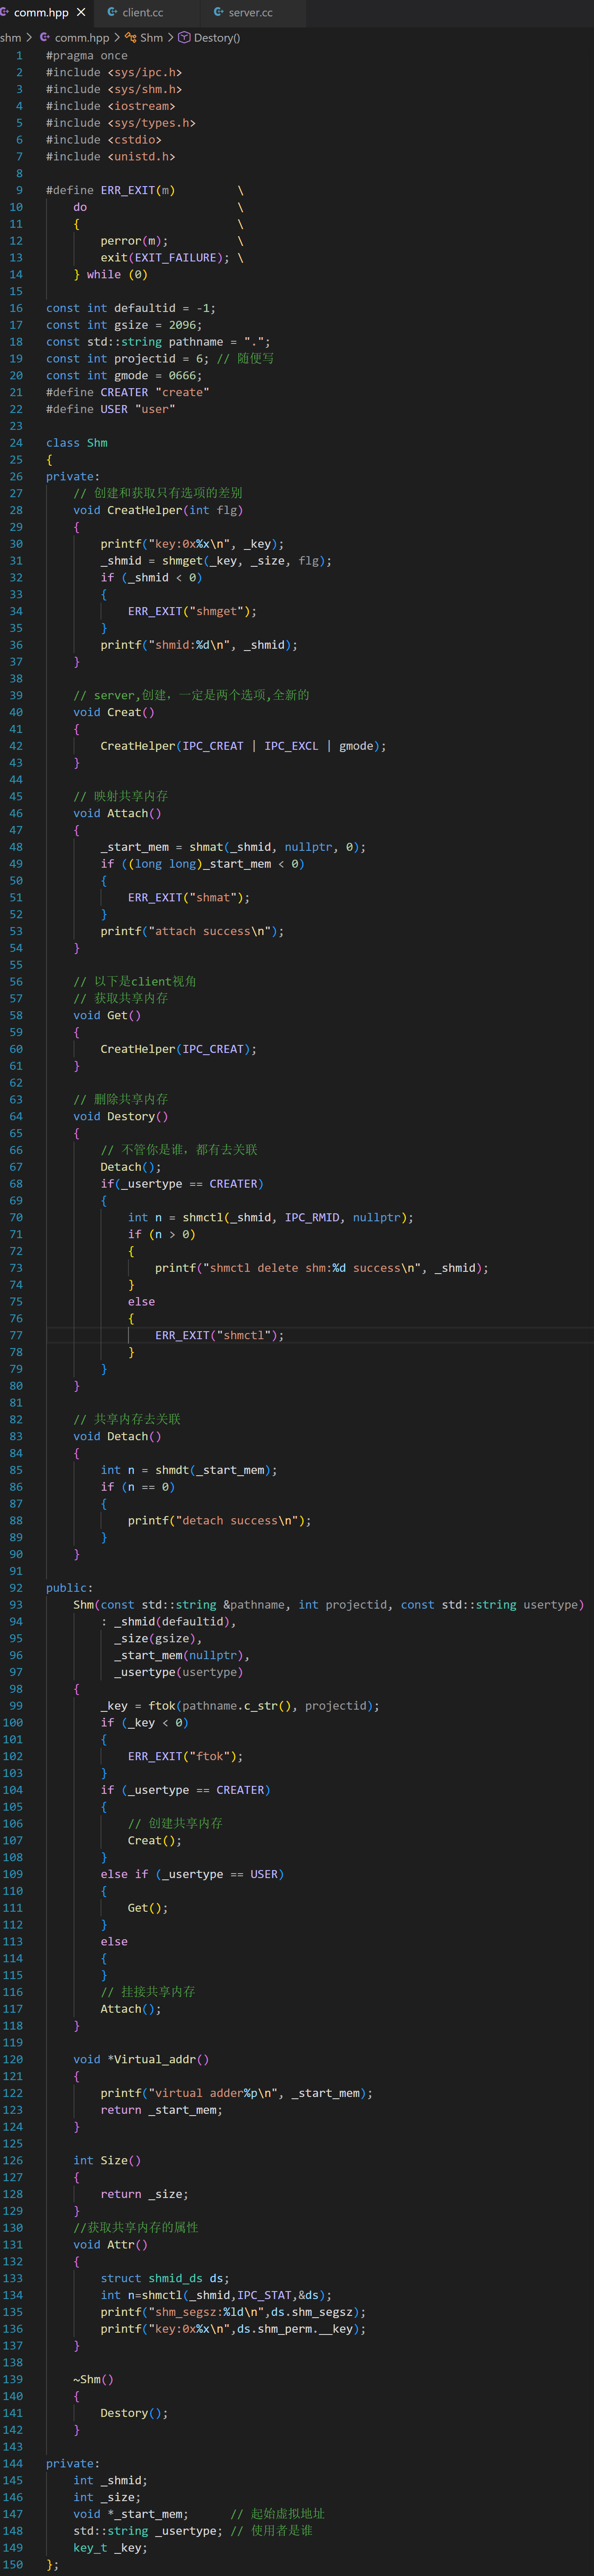Click the 'CreatHelper(IPC_CREAT | IPC_EXCL | gmode);' line
This screenshot has width=594, height=2576.
click(x=243, y=746)
